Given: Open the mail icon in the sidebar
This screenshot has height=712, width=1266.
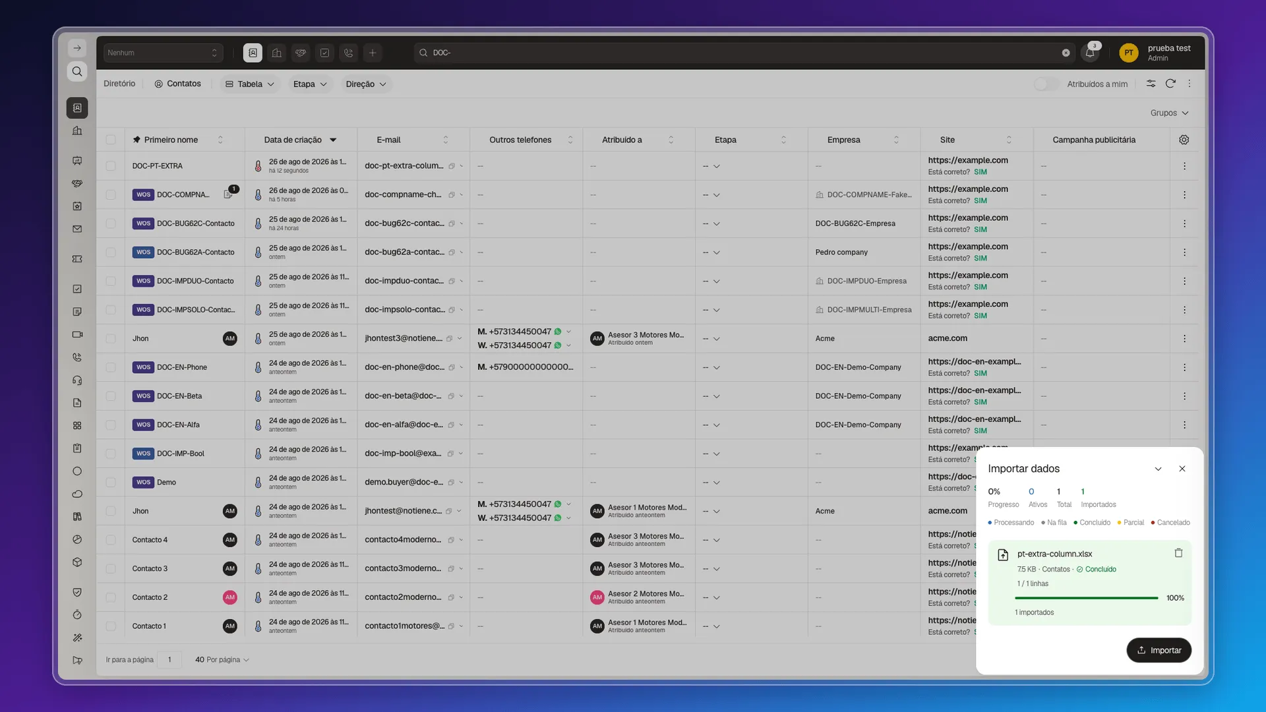Looking at the screenshot, I should point(77,229).
